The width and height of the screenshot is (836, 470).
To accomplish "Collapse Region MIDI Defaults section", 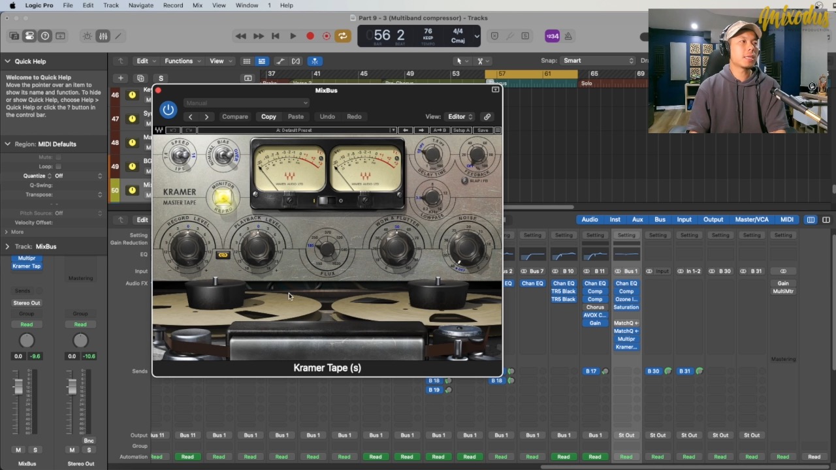I will pos(8,144).
